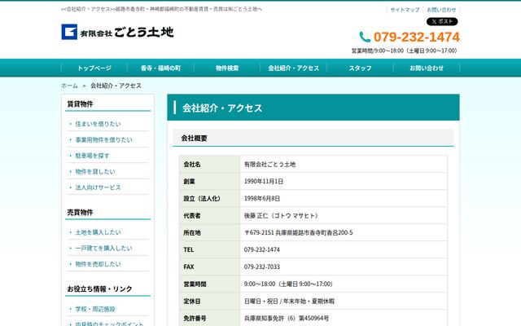521x326 pixels.
Task: Open 一戸建てを購入したい sidebar link
Action: point(103,248)
